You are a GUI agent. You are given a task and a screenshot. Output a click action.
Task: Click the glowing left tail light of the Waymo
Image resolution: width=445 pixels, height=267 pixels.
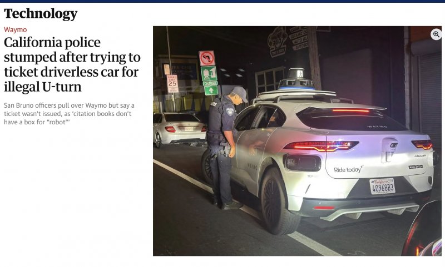tap(321, 145)
